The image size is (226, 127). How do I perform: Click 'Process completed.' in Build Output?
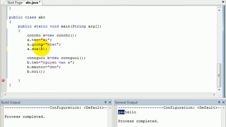[x=25, y=117]
